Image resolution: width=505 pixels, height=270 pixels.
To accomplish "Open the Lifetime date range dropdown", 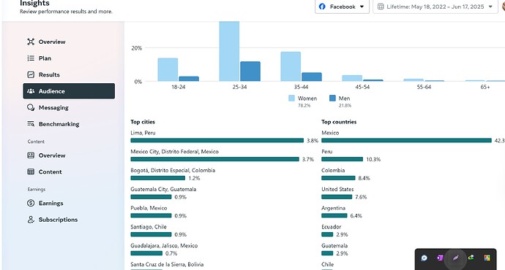I will 435,7.
